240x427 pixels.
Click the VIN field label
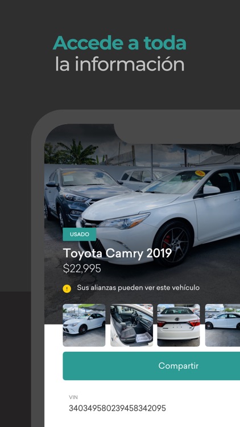pos(73,397)
